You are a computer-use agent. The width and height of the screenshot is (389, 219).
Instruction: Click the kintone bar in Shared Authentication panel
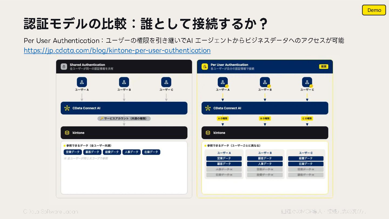124,133
